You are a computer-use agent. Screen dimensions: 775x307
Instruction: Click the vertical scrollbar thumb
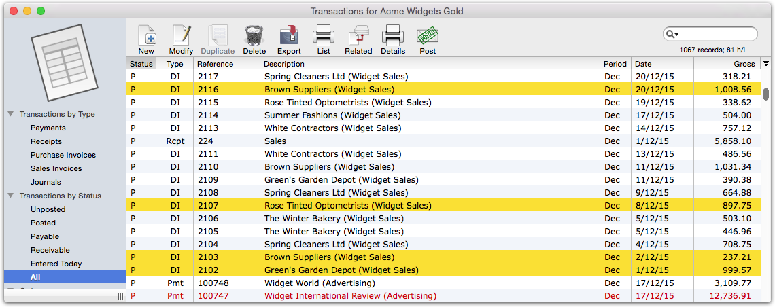(x=766, y=94)
